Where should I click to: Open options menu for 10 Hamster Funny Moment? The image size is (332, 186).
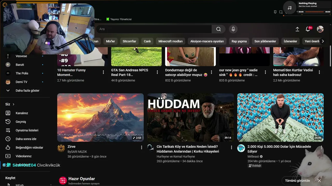point(103,72)
